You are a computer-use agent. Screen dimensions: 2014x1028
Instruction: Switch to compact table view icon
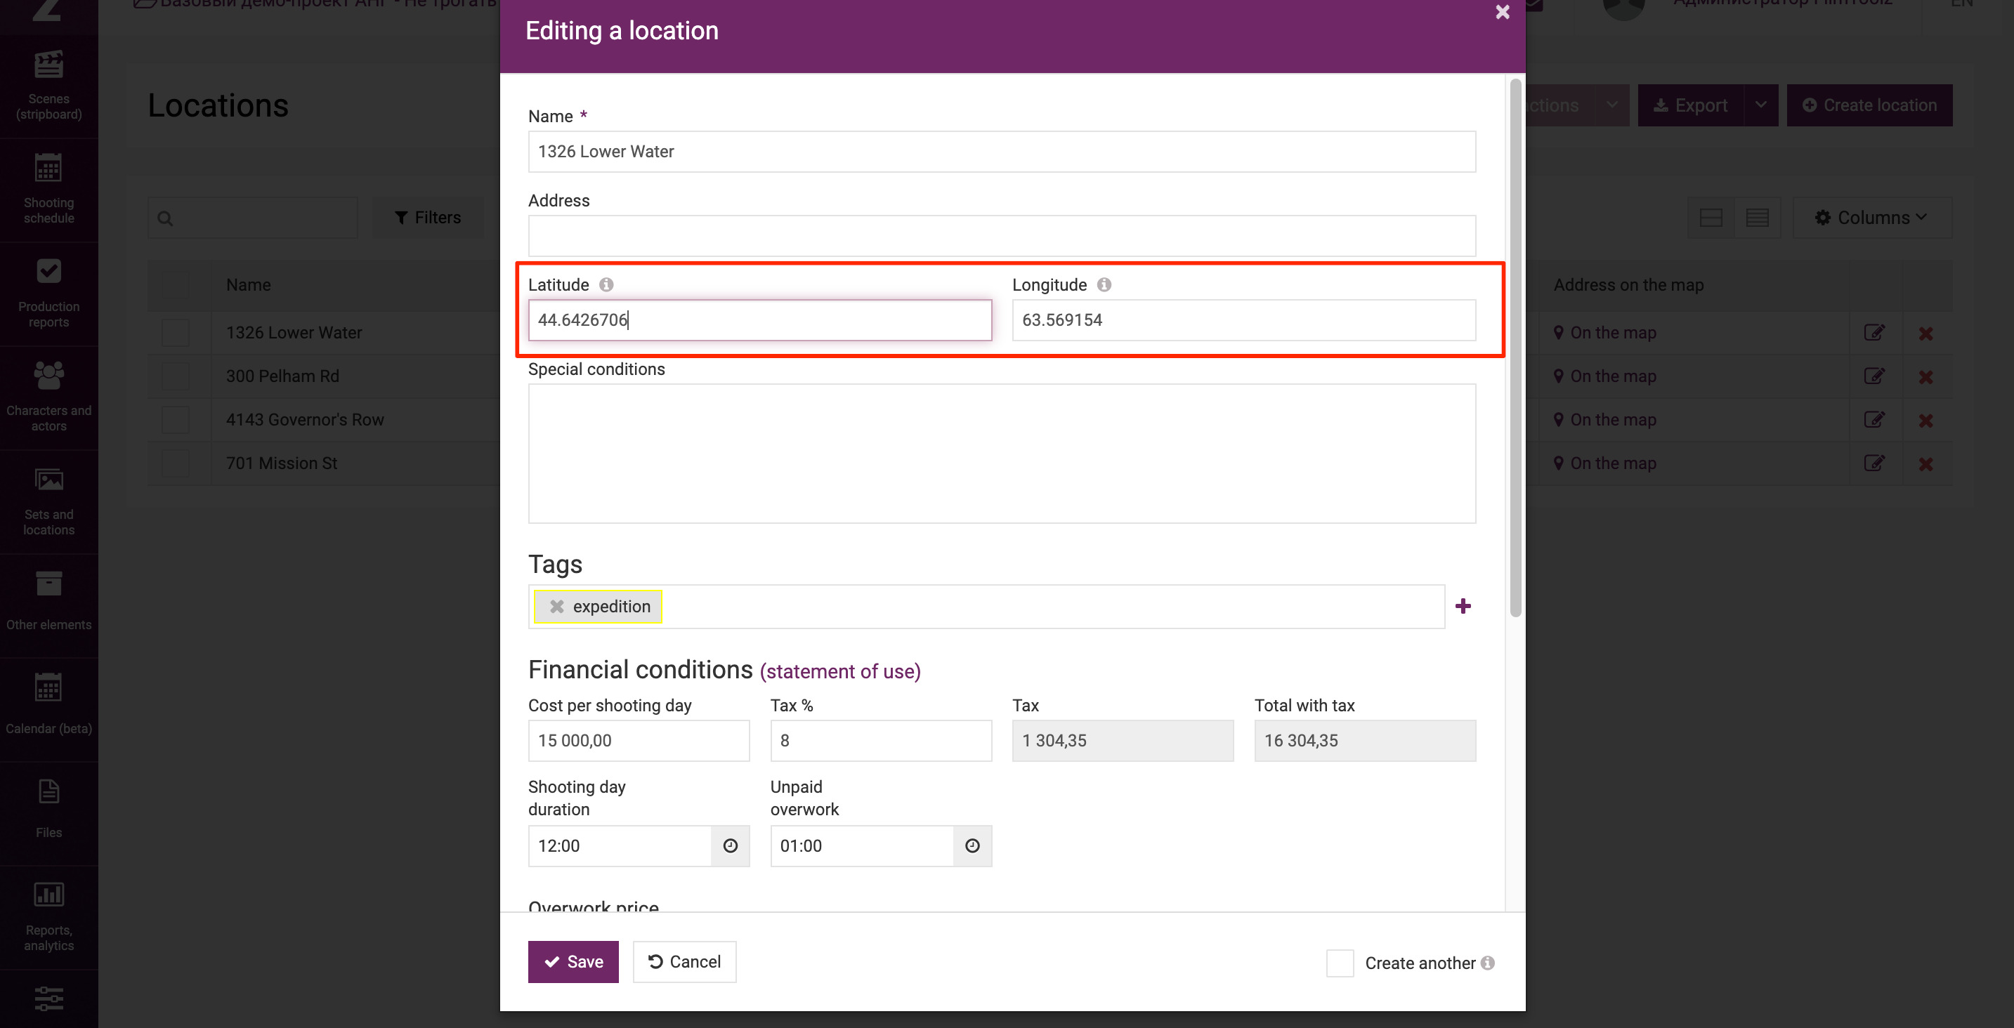pos(1757,218)
